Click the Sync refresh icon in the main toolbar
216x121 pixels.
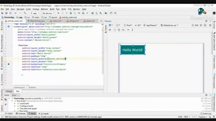[10, 13]
